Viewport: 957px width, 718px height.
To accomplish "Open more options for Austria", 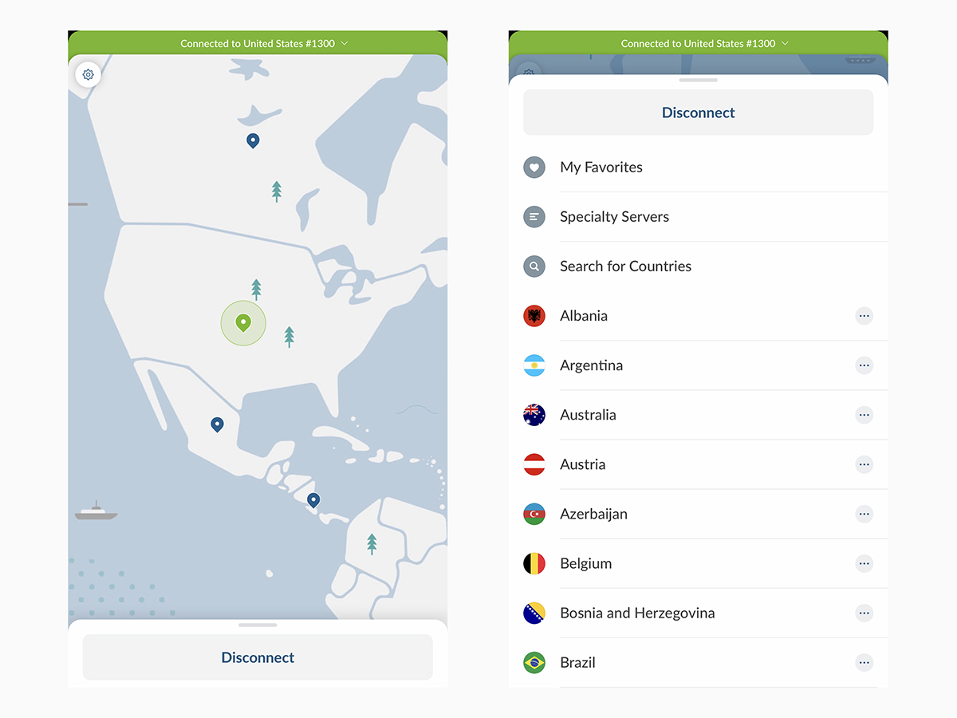I will [864, 464].
